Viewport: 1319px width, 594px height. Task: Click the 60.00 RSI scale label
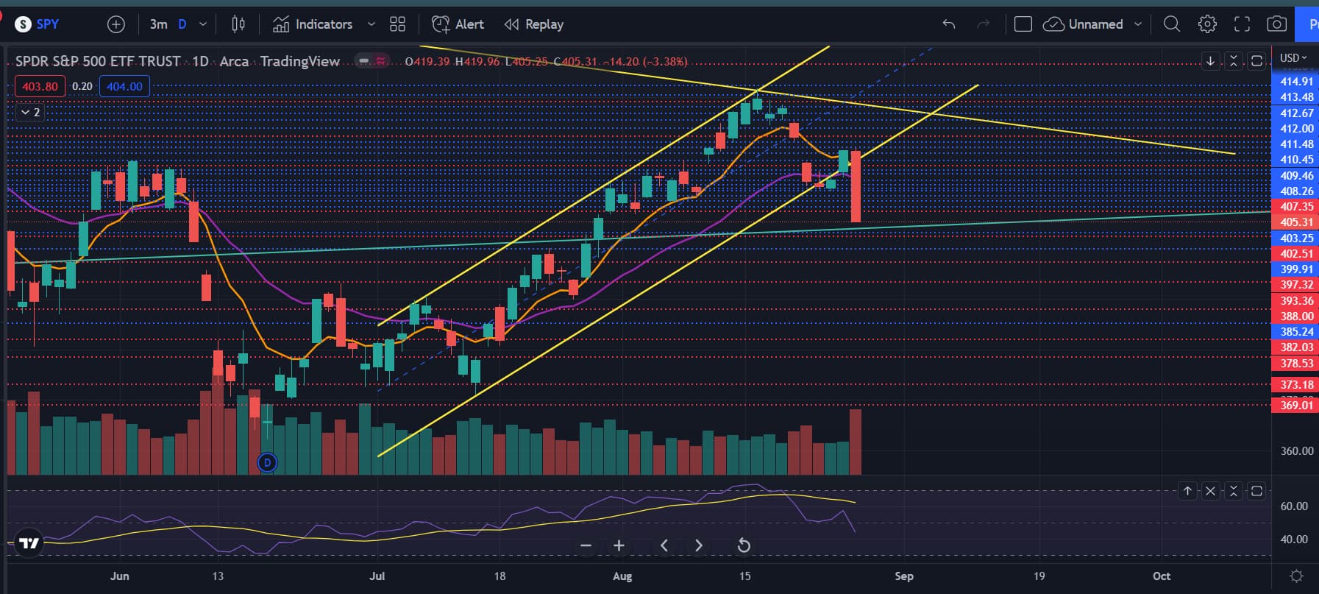(x=1294, y=506)
